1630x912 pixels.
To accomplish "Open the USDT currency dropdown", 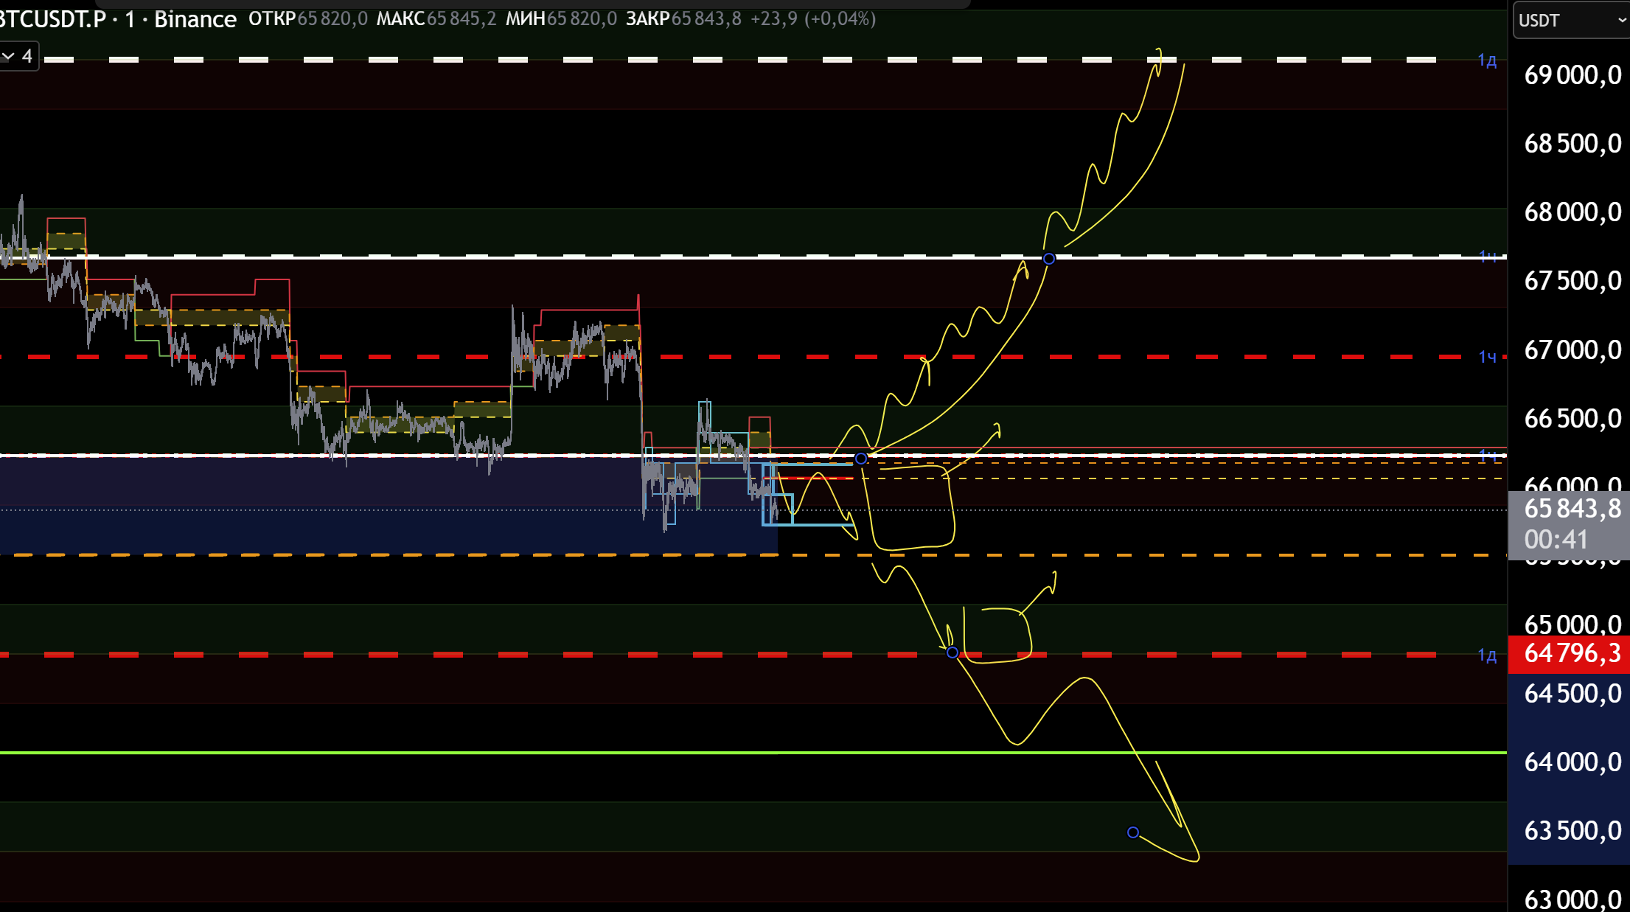I will coord(1569,20).
